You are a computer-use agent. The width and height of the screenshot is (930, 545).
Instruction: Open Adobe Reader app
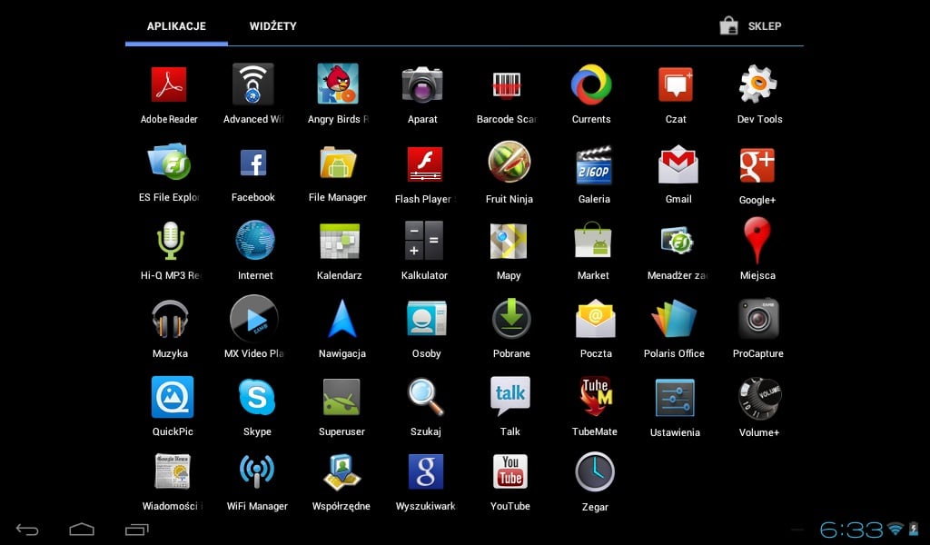[x=169, y=84]
